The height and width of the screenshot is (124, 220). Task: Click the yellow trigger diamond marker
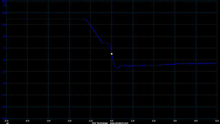(111, 54)
